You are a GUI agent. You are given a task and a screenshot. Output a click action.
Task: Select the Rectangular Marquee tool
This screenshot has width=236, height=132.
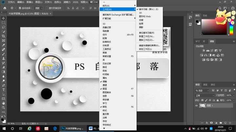[3, 23]
